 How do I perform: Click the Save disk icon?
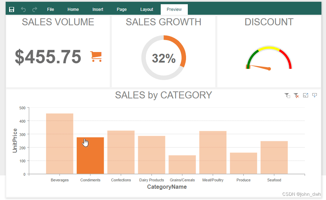tap(12, 9)
